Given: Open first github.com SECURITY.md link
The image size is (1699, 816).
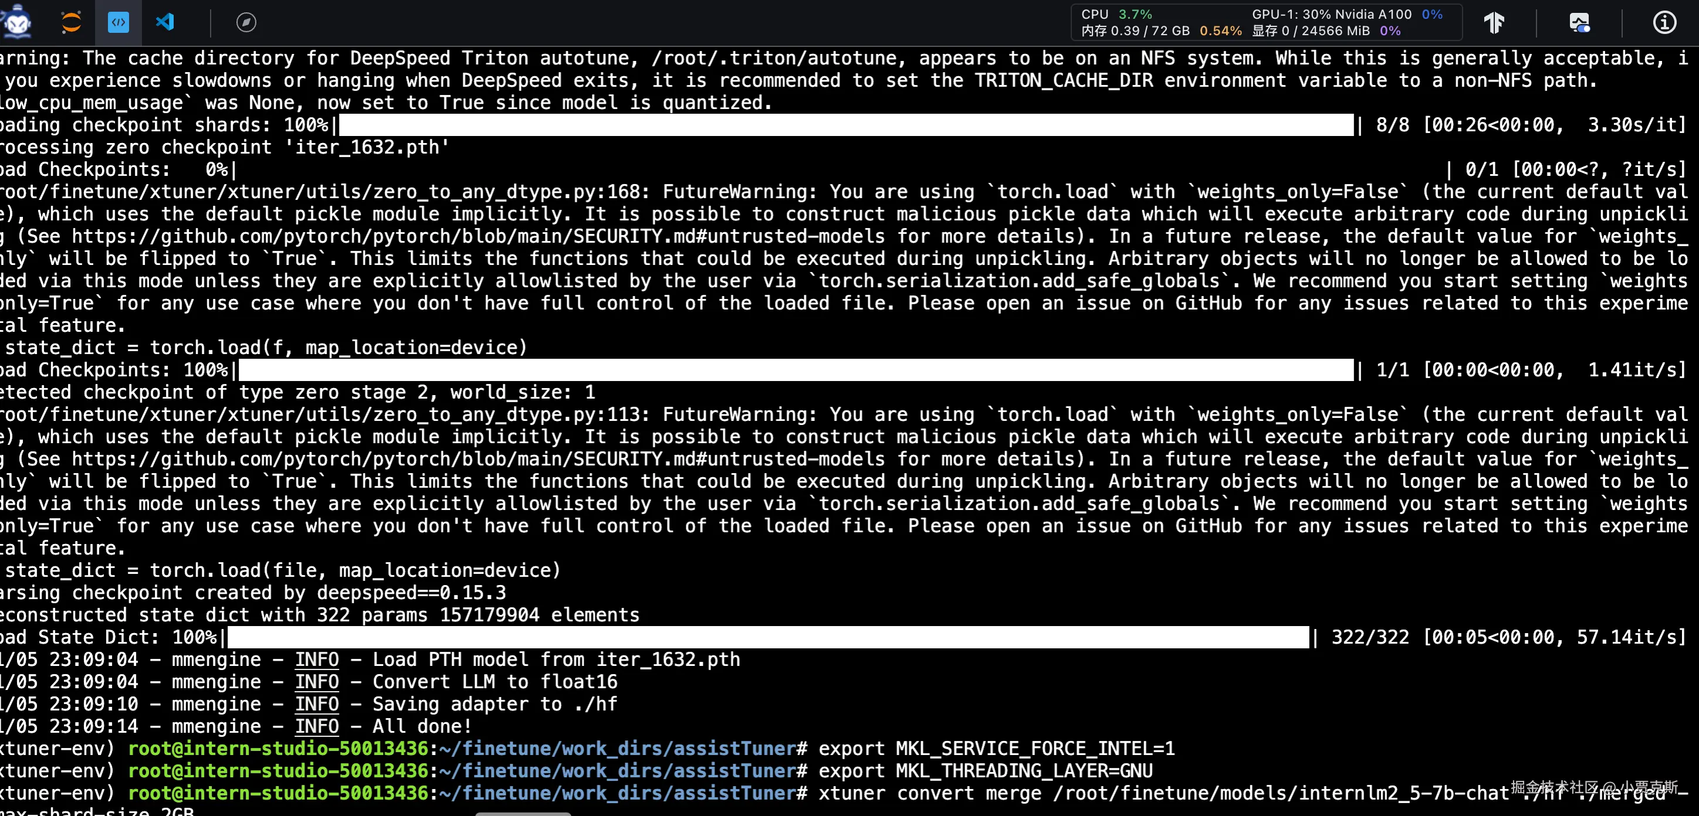Looking at the screenshot, I should point(478,236).
